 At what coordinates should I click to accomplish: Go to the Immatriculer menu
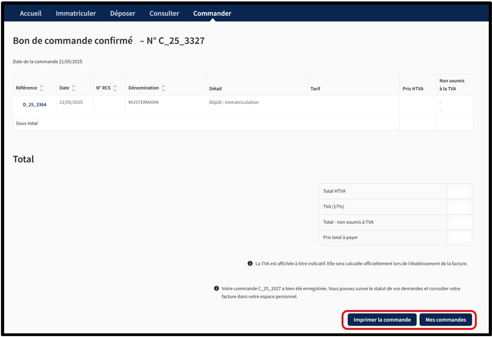click(x=76, y=13)
